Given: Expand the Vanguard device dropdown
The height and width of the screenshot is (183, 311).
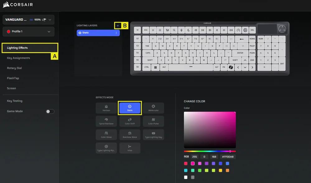Looking at the screenshot, I should [x=50, y=20].
